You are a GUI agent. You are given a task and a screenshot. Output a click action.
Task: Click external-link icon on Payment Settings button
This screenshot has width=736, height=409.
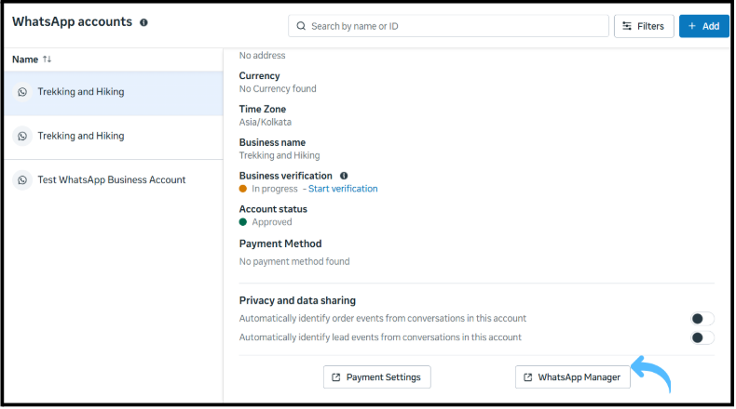point(335,377)
